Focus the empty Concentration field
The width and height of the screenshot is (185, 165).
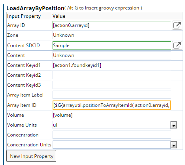(112, 135)
